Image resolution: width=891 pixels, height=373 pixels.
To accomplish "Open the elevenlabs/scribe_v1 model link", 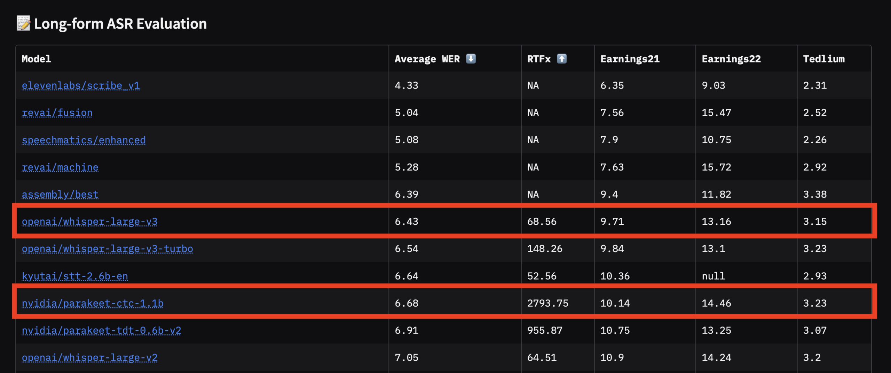I will pos(80,85).
